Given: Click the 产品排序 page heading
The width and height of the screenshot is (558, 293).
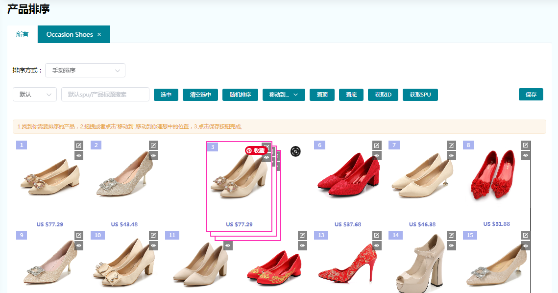Looking at the screenshot, I should [x=28, y=8].
